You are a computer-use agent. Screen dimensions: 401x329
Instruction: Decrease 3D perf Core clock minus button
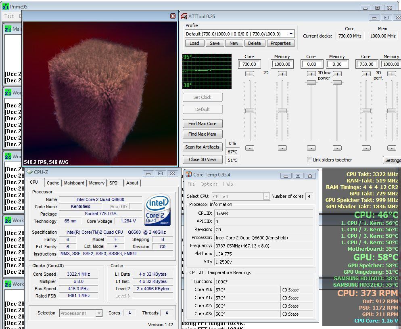[x=366, y=148]
